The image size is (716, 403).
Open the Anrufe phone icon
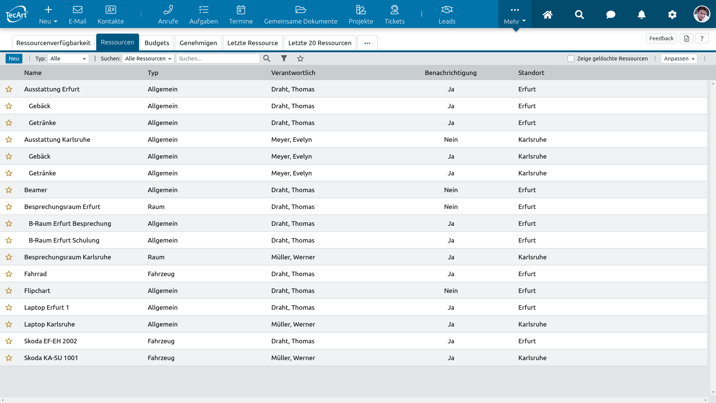pyautogui.click(x=168, y=10)
